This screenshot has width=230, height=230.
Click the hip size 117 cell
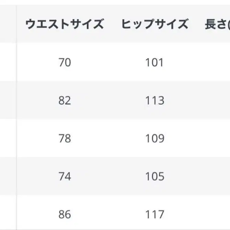click(154, 215)
